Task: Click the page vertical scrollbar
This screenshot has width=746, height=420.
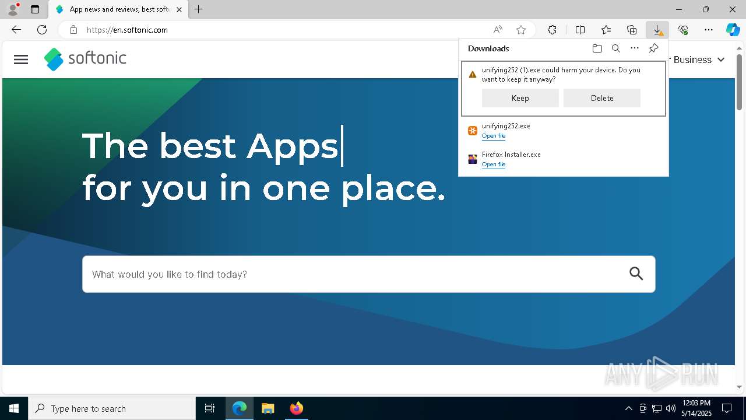Action: tap(739, 82)
